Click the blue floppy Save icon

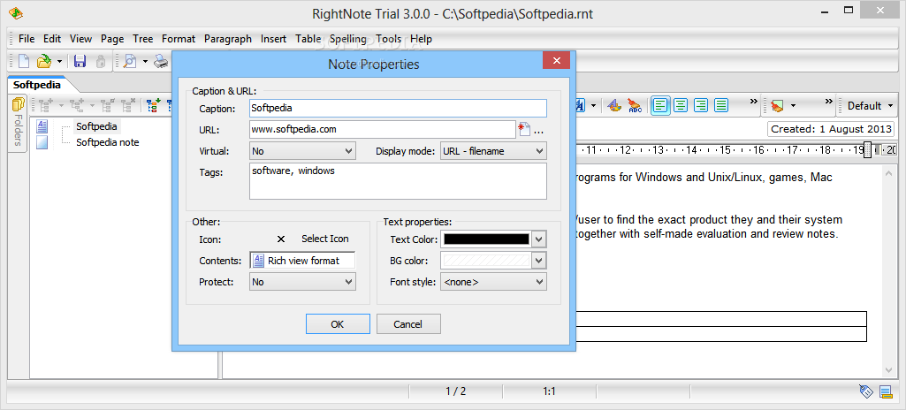point(80,61)
